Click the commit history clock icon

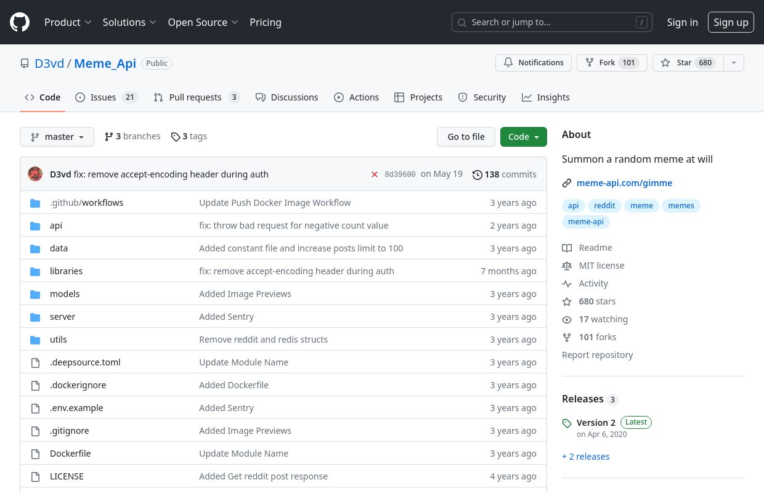477,174
